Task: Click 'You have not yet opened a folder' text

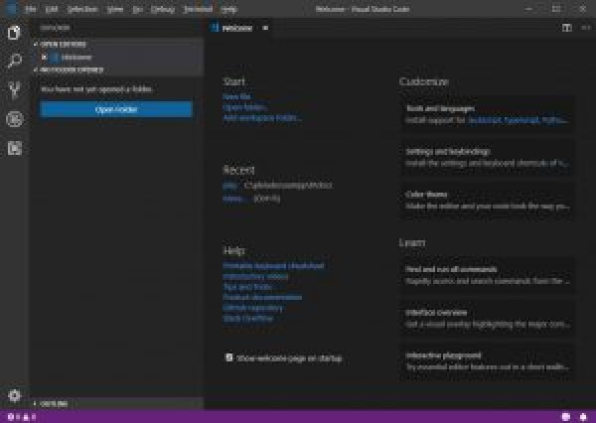Action: click(96, 89)
